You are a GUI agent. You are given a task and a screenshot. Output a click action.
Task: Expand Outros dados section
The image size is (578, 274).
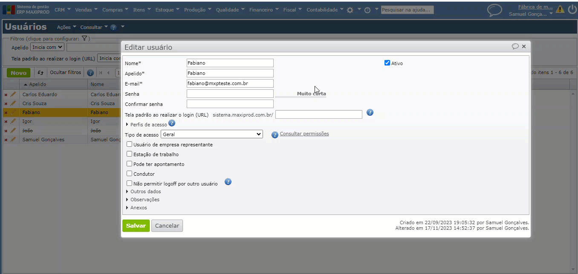coord(143,191)
